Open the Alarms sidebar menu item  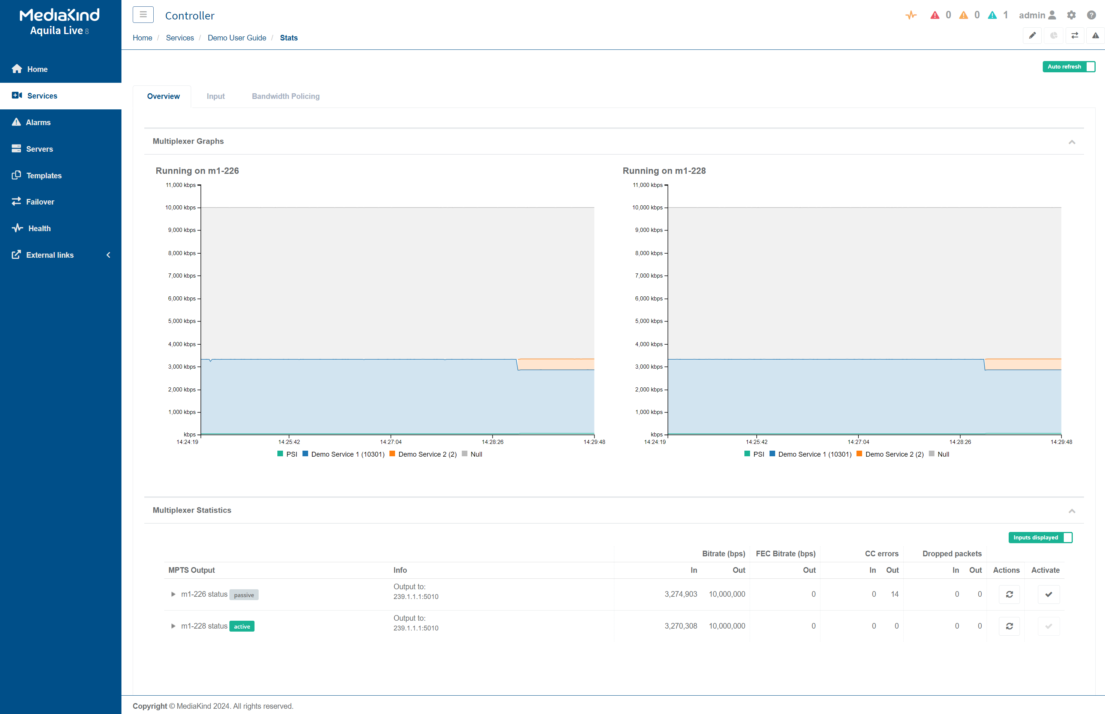[x=38, y=122]
